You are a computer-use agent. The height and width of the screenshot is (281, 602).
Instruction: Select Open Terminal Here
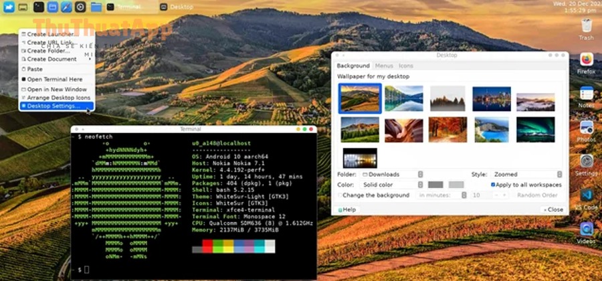point(56,79)
